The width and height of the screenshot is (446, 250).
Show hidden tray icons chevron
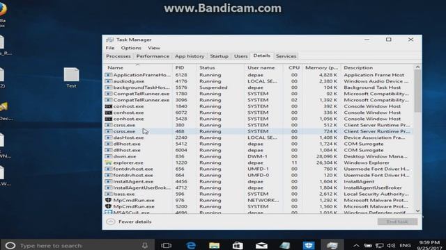coord(356,245)
